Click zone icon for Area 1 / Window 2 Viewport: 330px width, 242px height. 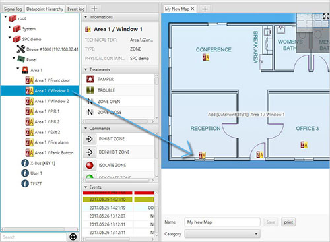pos(29,101)
